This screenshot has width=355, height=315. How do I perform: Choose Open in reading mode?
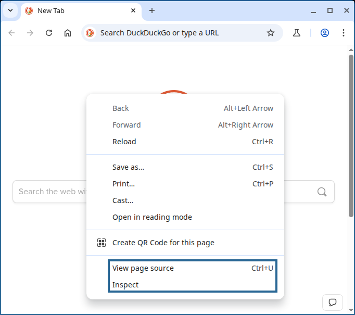pyautogui.click(x=185, y=217)
